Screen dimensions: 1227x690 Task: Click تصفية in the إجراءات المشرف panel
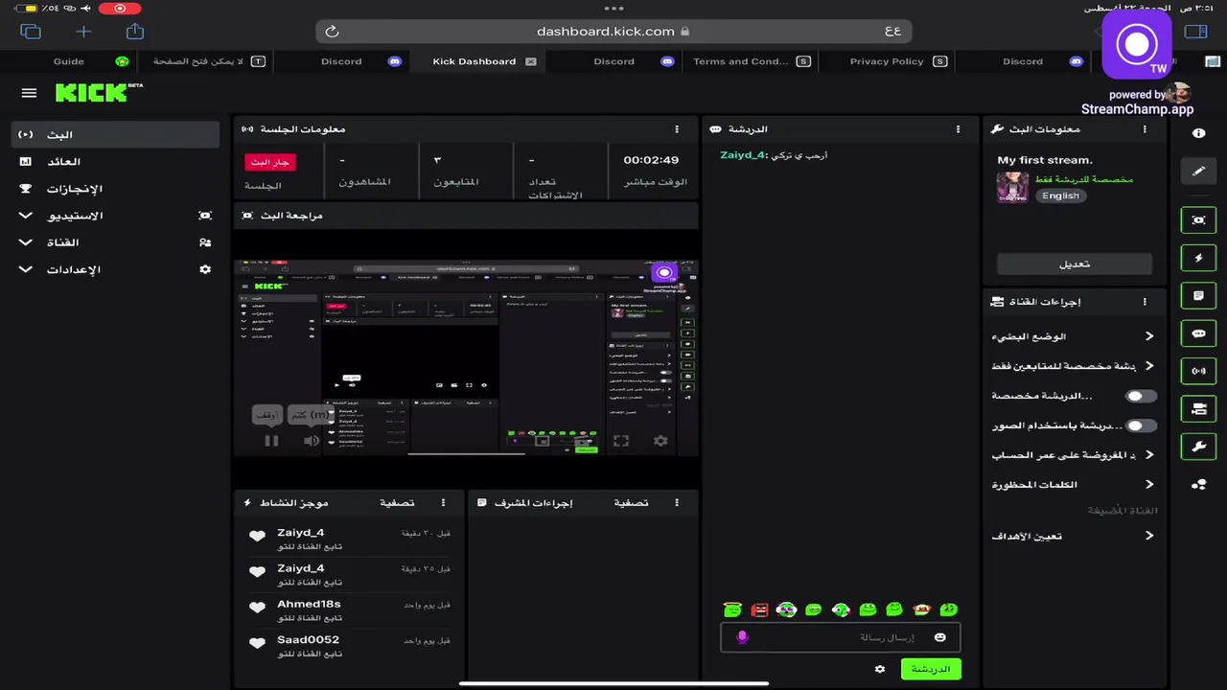tap(631, 503)
